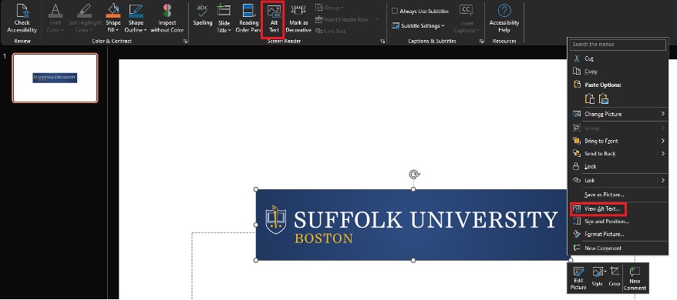Select View Alt Text... entry
Viewport: 677px width, 300px height.
(x=598, y=209)
